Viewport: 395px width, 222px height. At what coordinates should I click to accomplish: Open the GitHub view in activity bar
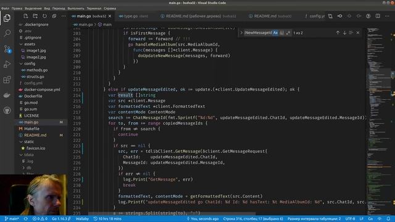7,110
